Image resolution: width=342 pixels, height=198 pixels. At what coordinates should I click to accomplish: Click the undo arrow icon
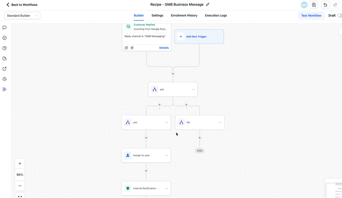click(x=325, y=5)
